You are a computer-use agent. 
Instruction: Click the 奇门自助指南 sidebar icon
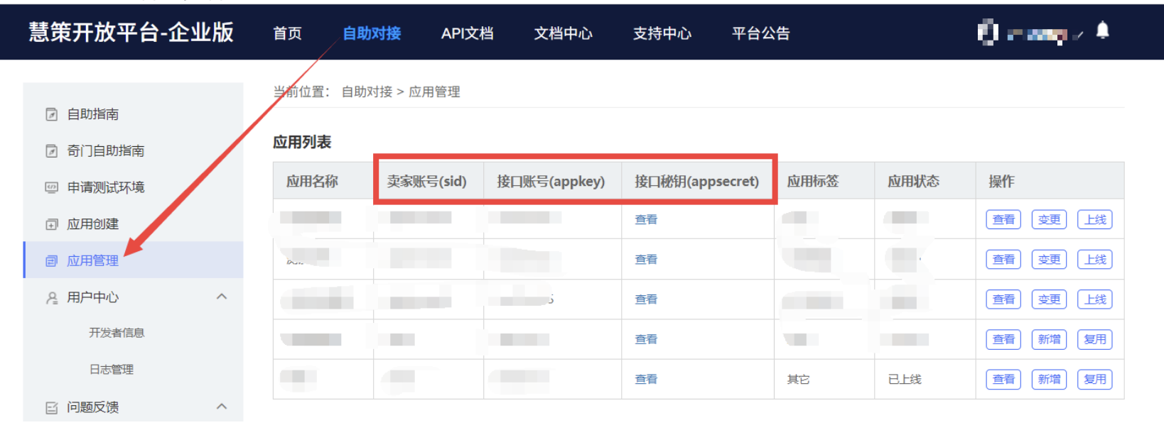click(51, 151)
